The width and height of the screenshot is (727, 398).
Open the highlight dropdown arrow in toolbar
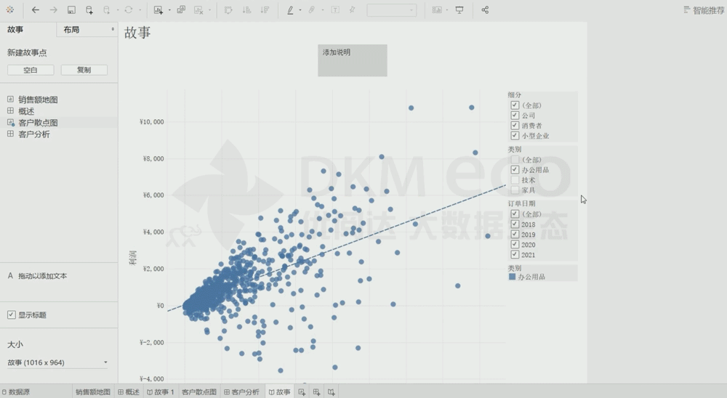[300, 10]
